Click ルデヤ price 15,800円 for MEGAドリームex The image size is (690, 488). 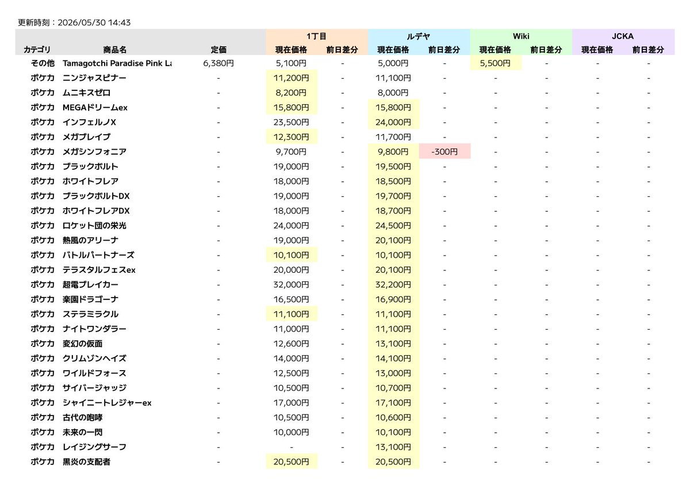tap(394, 107)
